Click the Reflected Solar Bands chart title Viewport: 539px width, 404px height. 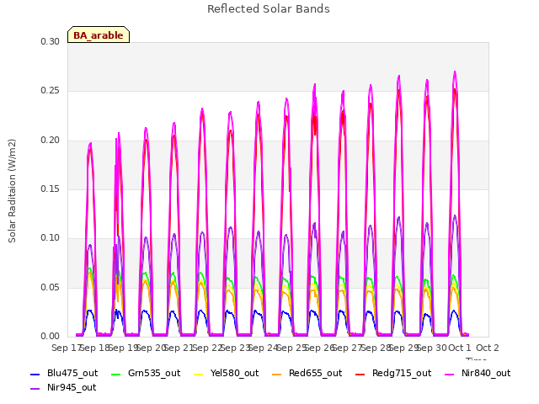(269, 9)
